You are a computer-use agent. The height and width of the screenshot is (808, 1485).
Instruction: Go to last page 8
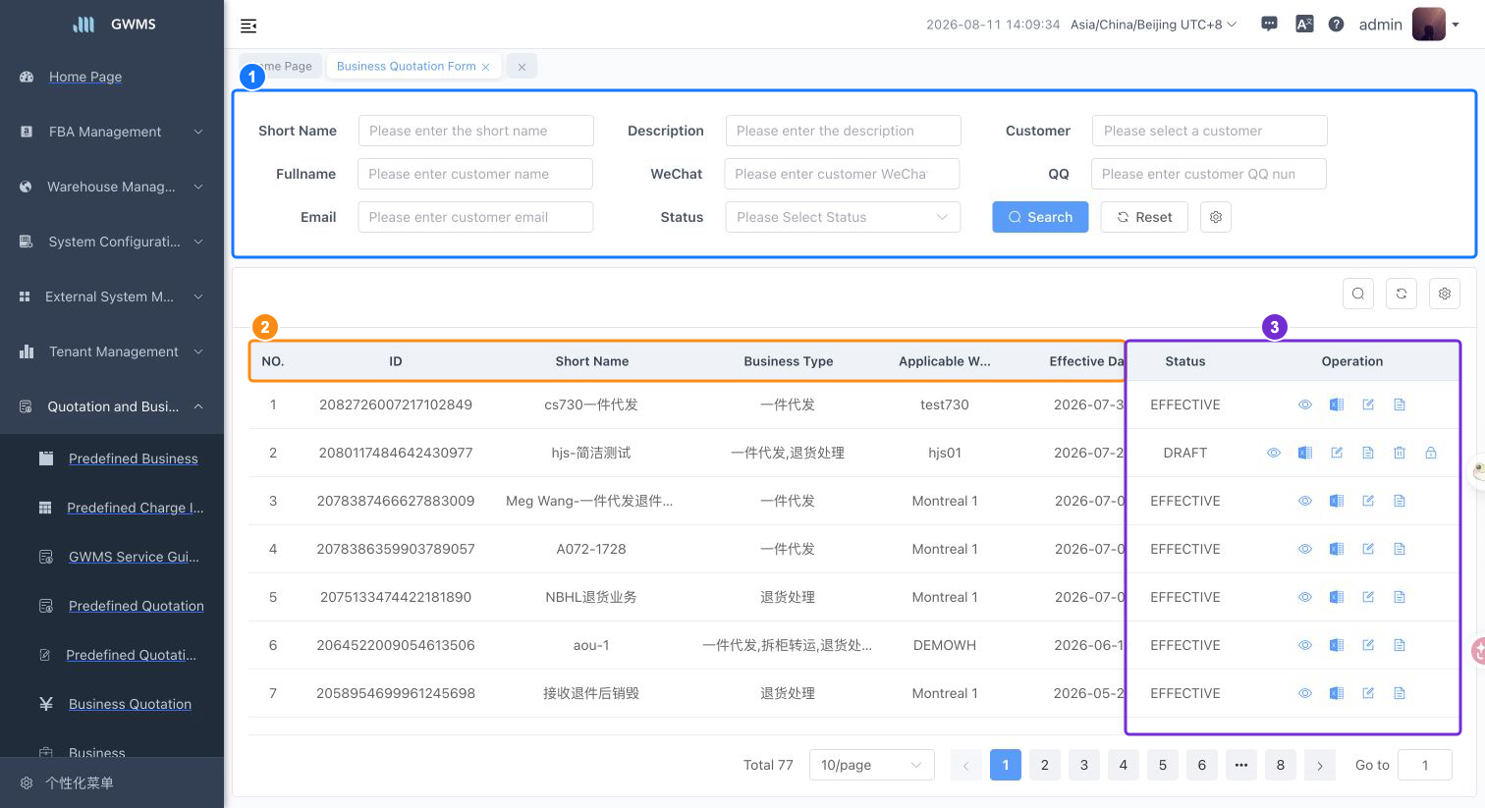coord(1281,765)
